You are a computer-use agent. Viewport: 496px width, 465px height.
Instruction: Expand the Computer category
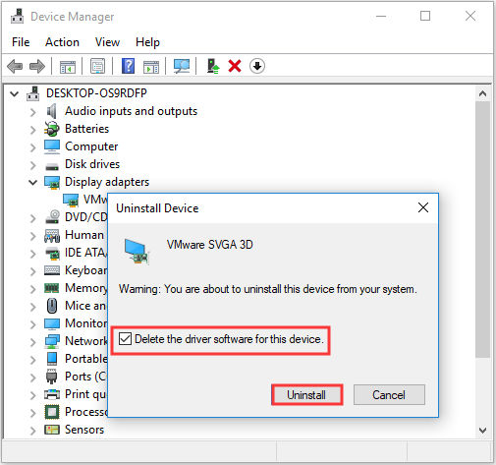pos(33,147)
